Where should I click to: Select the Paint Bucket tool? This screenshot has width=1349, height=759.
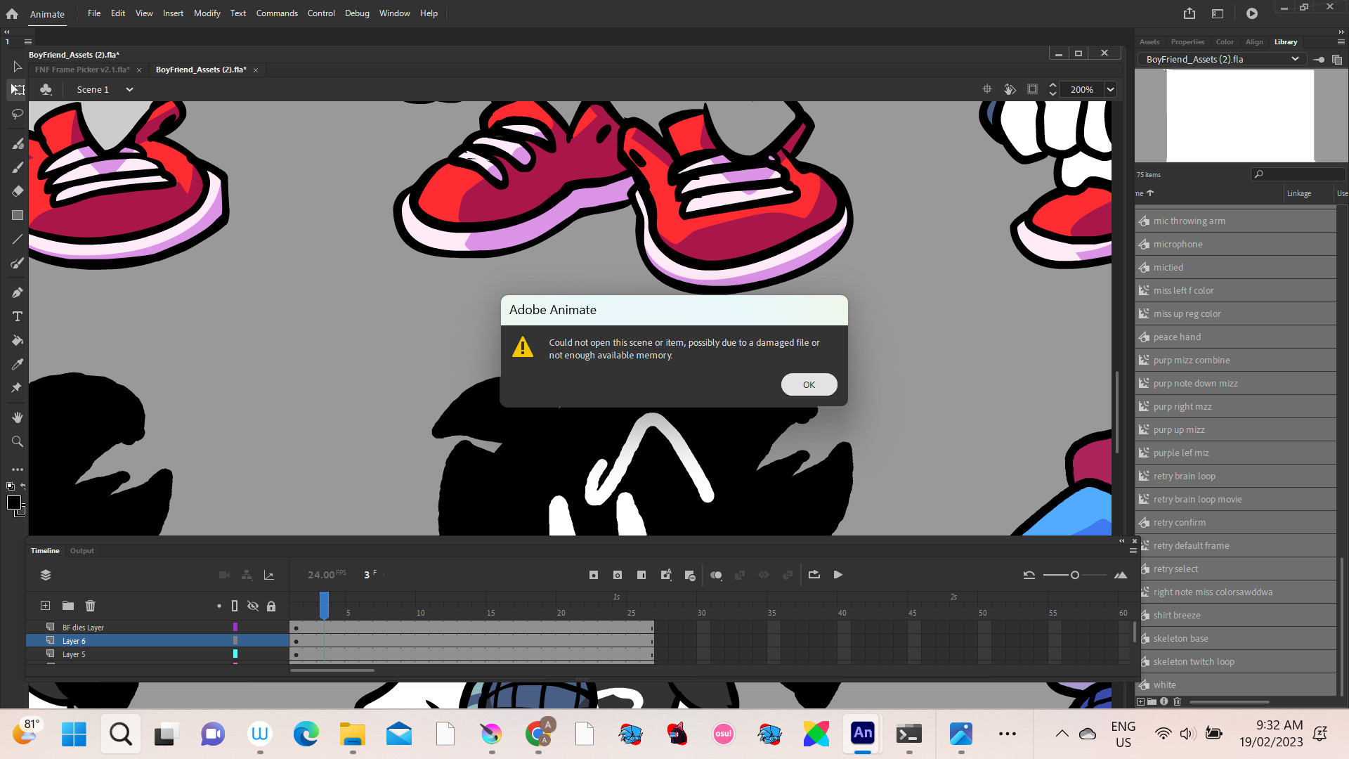tap(17, 340)
